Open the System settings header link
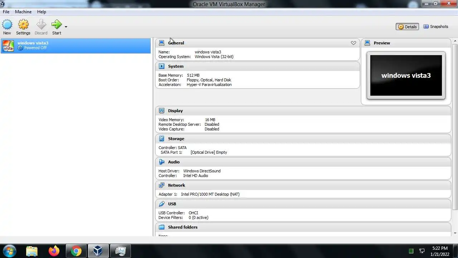Viewport: 458px width, 258px height. [x=176, y=66]
